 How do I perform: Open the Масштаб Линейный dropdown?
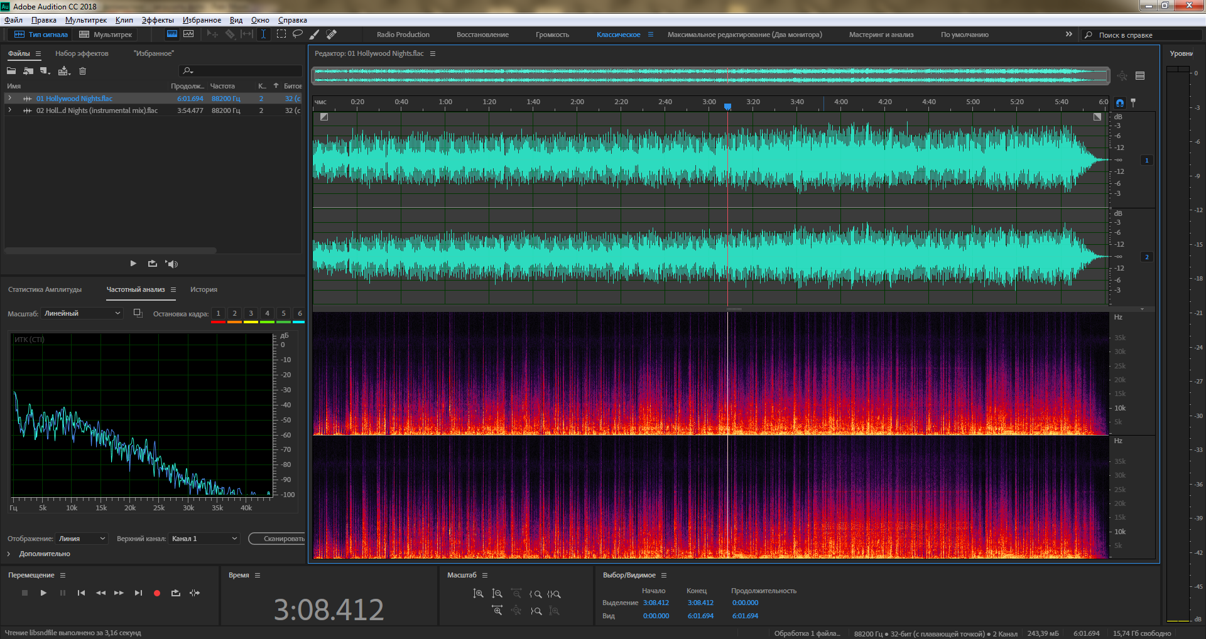pos(82,313)
